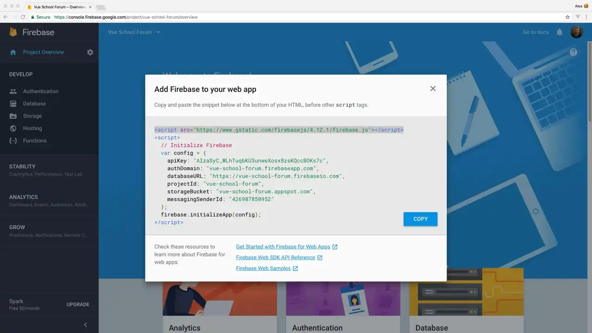Open Get Started with Firebase for Web Apps
The height and width of the screenshot is (333, 592).
(283, 247)
